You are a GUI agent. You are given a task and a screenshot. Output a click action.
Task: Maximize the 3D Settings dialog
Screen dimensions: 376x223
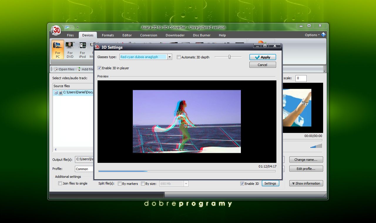point(265,46)
